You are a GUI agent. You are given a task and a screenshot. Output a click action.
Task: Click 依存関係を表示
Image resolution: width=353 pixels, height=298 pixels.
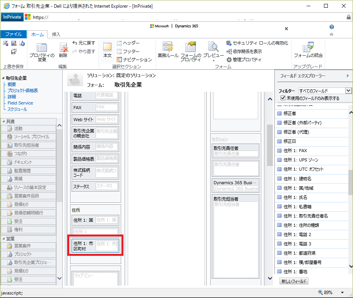click(x=244, y=51)
